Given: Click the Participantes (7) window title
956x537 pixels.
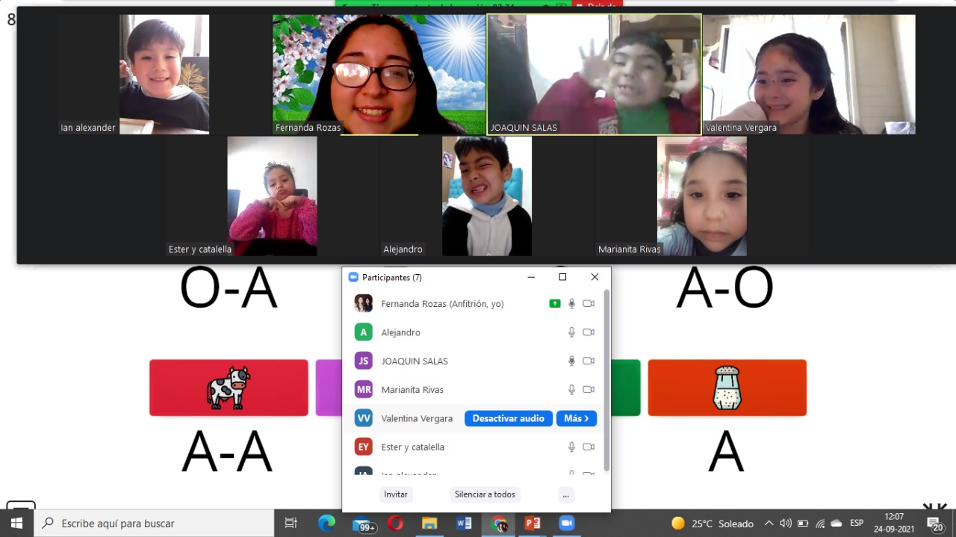Looking at the screenshot, I should pyautogui.click(x=392, y=277).
